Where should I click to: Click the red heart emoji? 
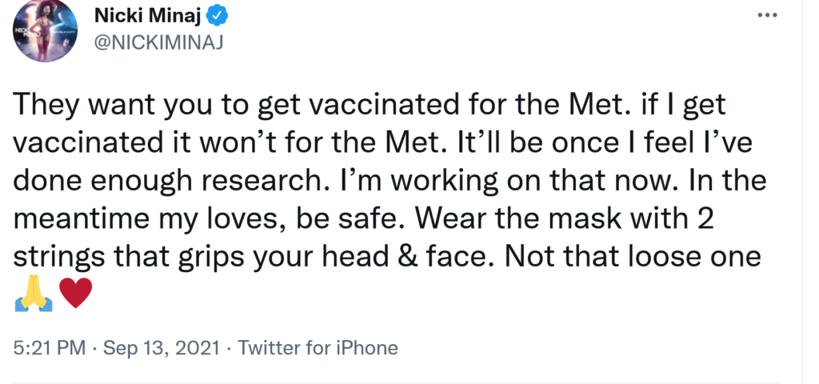coord(76,295)
